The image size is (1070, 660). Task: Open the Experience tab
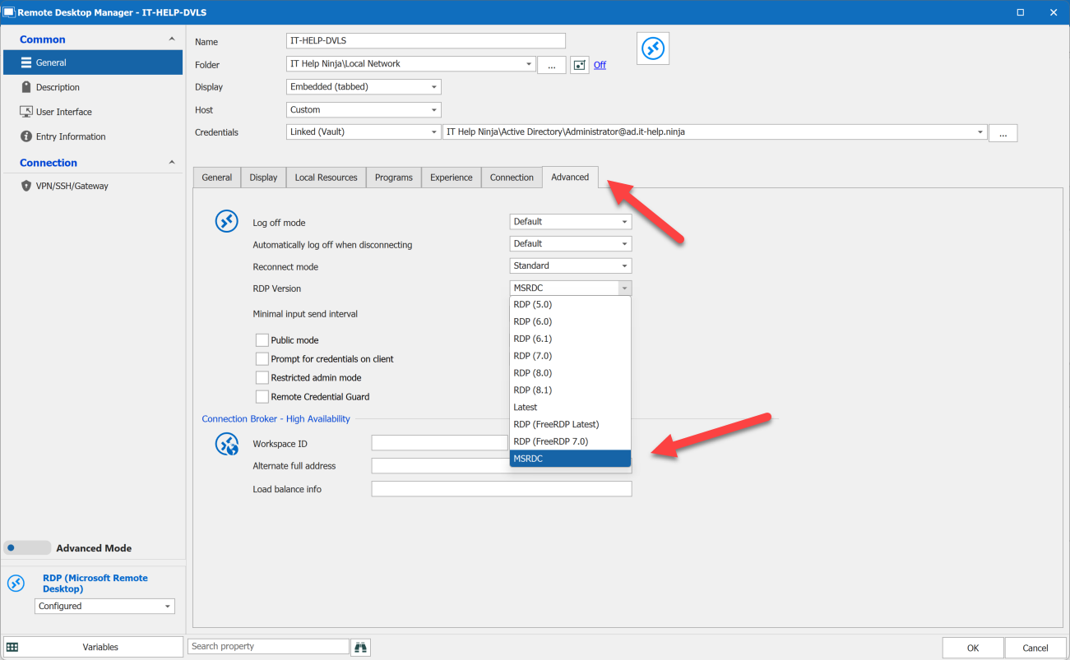coord(451,177)
